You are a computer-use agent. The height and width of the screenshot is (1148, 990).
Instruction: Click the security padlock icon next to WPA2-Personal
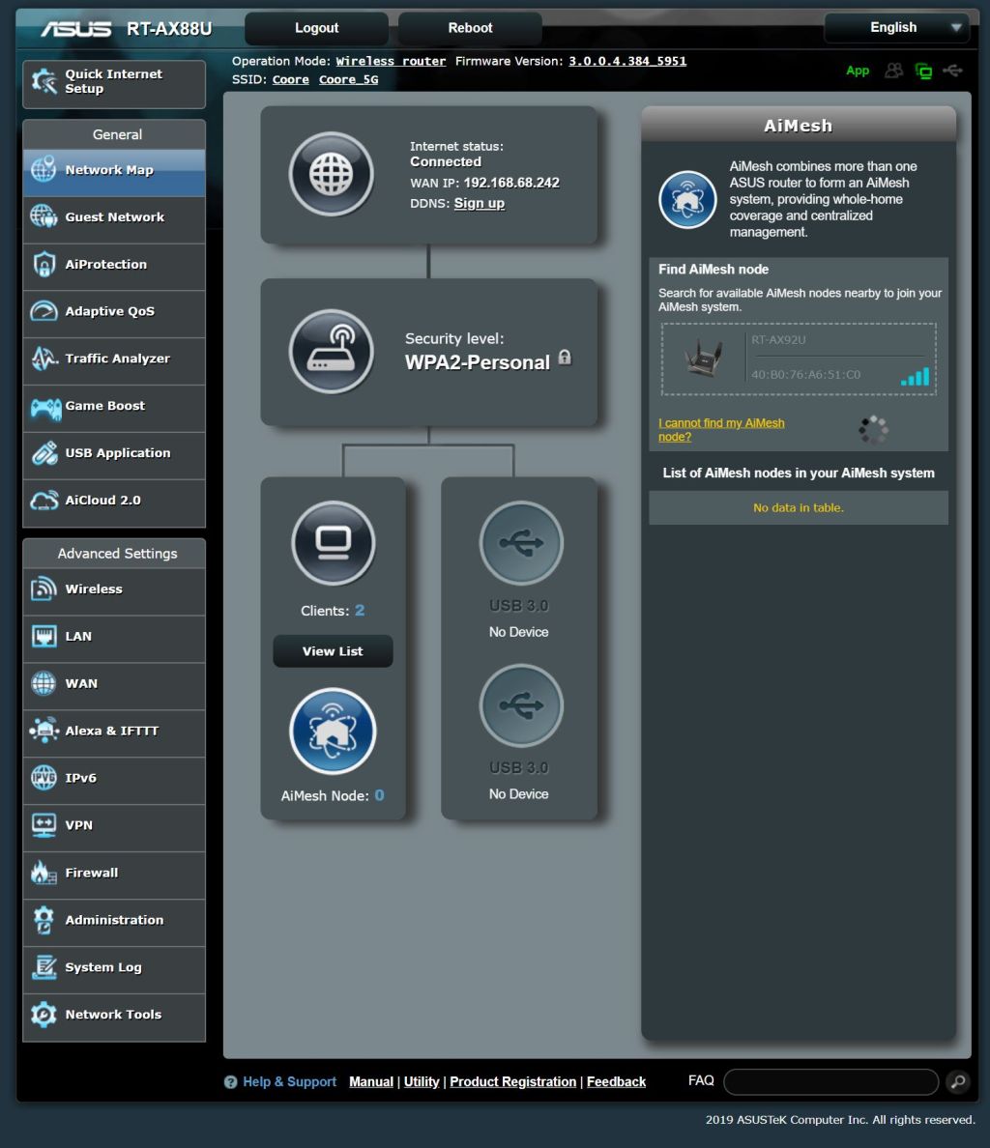[x=565, y=358]
